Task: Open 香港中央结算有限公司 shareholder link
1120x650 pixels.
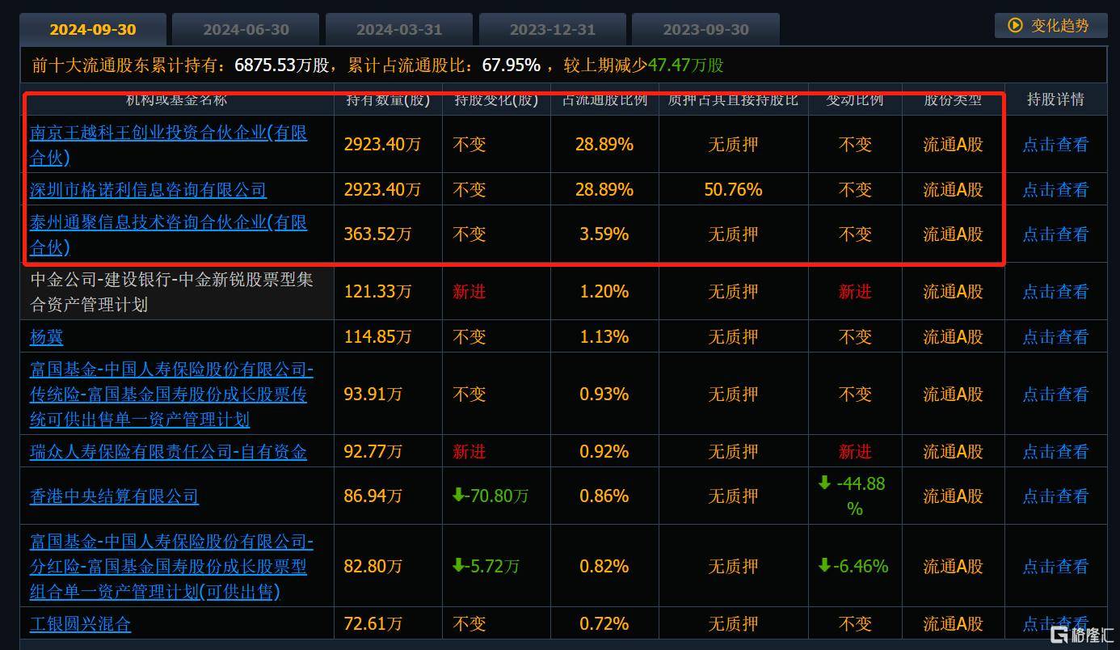Action: pos(114,496)
